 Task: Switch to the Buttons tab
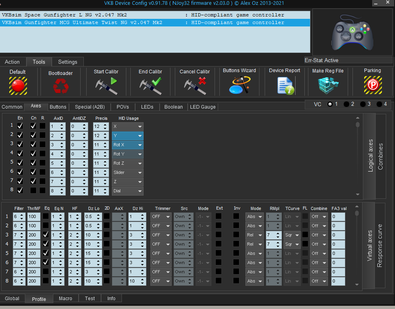(x=58, y=107)
